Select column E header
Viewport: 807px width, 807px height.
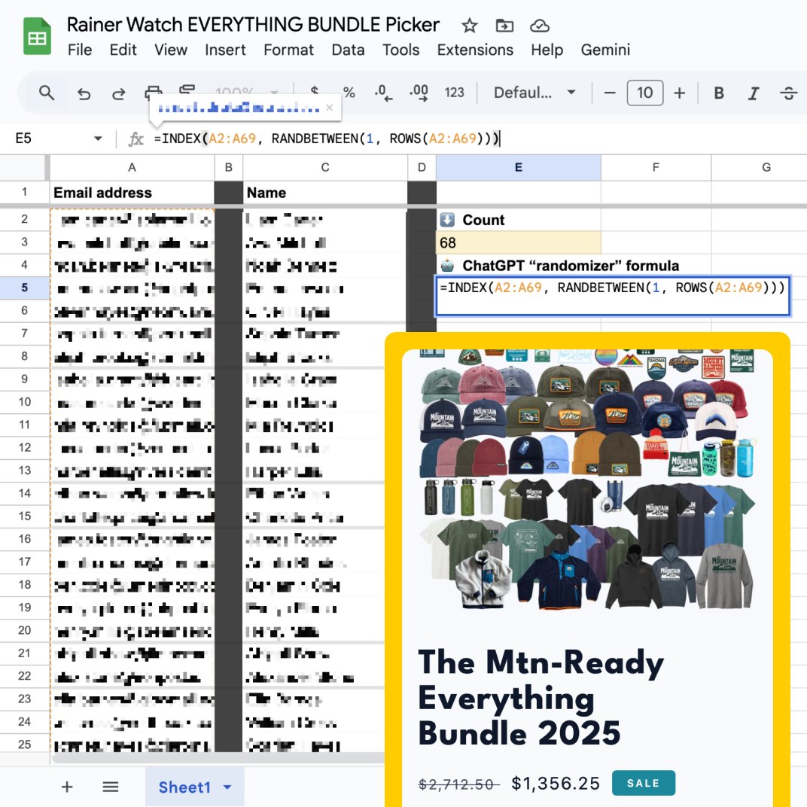pos(518,167)
